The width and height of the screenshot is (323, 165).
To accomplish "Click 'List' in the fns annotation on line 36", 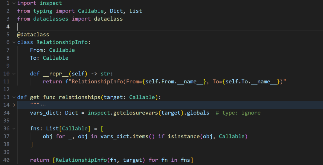I will click(x=52, y=129).
